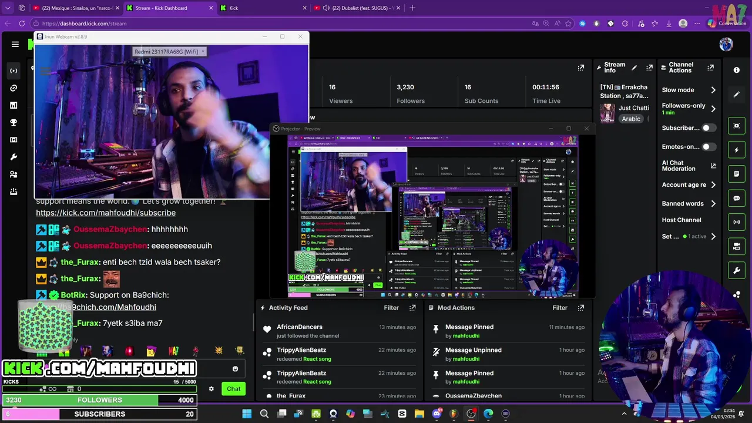
Task: Open Windows Start menu
Action: (247, 414)
